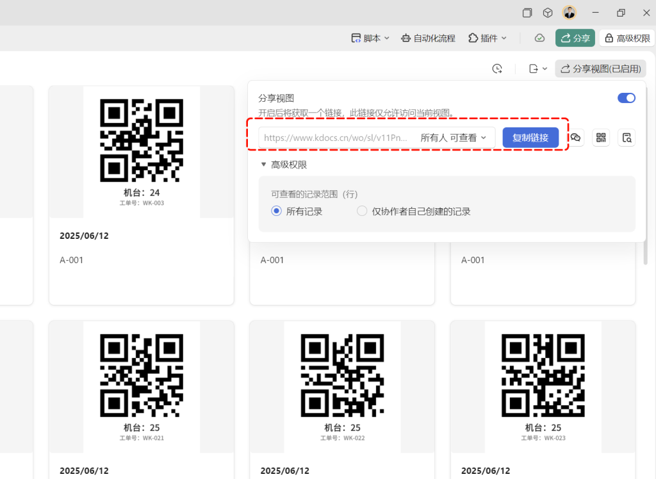The image size is (656, 479).
Task: Open the QR code card for WK-003
Action: click(x=142, y=195)
